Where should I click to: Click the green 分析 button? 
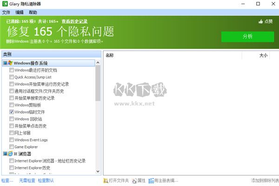pyautogui.click(x=247, y=37)
